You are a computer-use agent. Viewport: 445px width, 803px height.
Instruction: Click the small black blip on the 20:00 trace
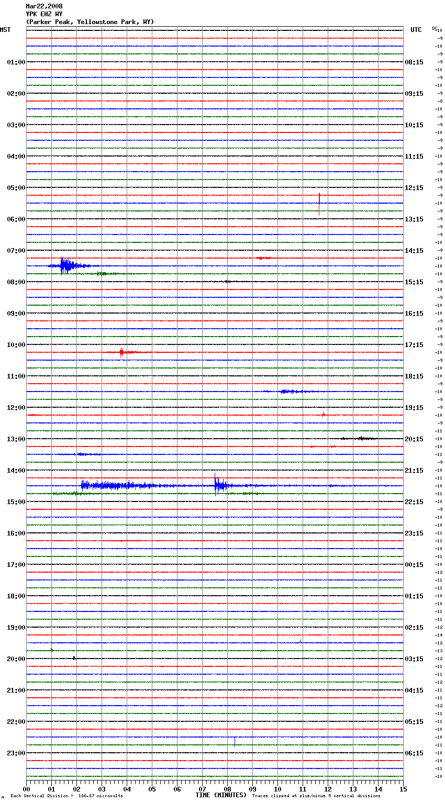74,658
